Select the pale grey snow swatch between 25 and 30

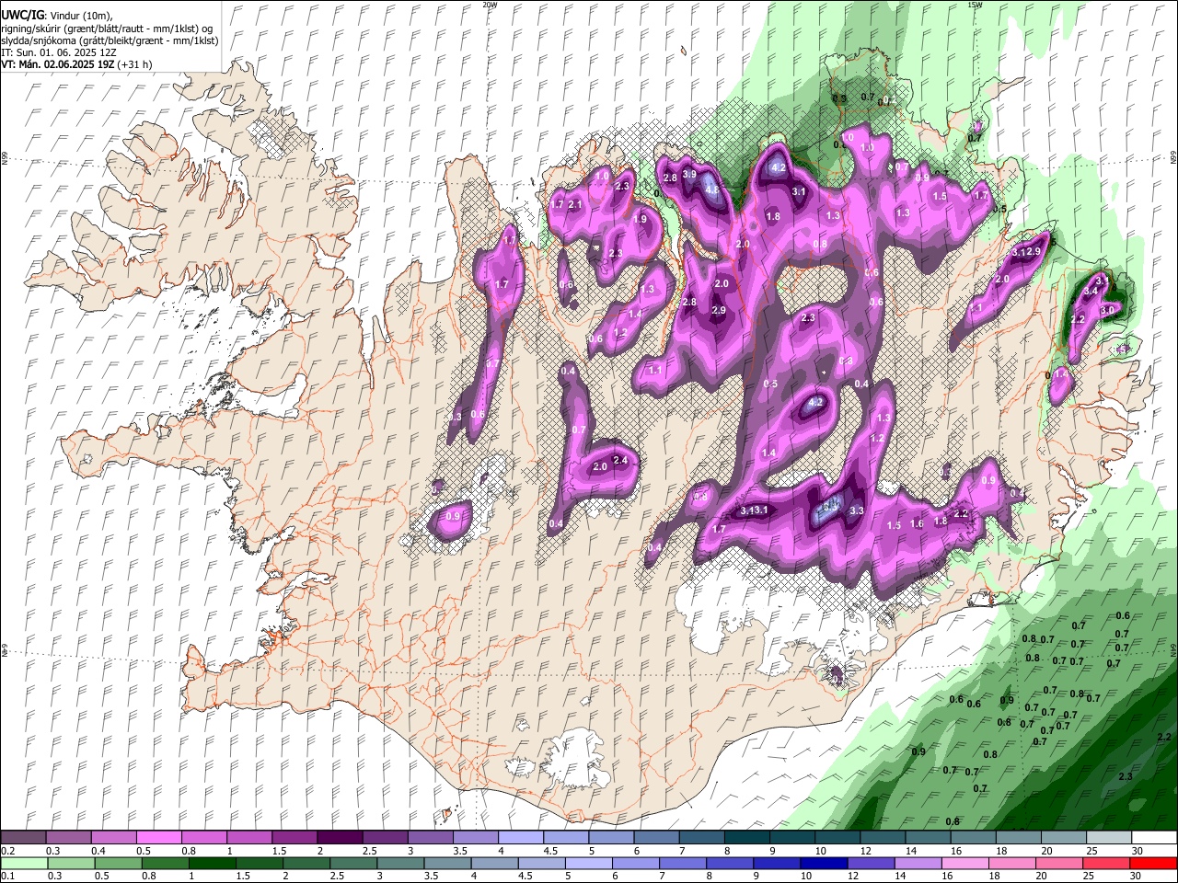(1109, 838)
